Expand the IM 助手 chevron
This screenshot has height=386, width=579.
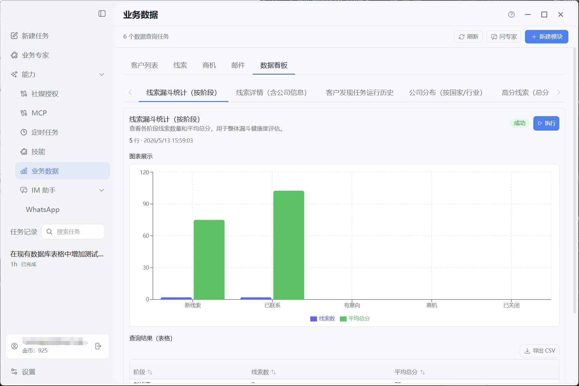click(102, 190)
